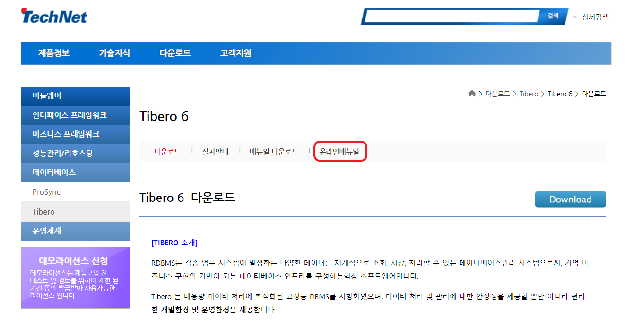The width and height of the screenshot is (626, 321).
Task: Open 상세검색 advanced search link
Action: (x=595, y=17)
